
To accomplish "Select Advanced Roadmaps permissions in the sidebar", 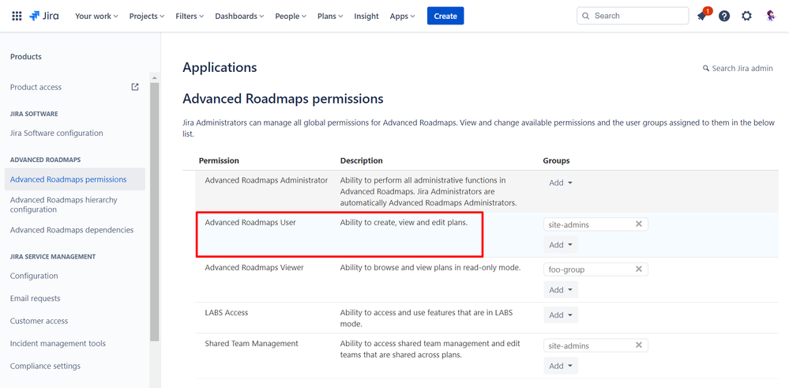I will [x=74, y=179].
